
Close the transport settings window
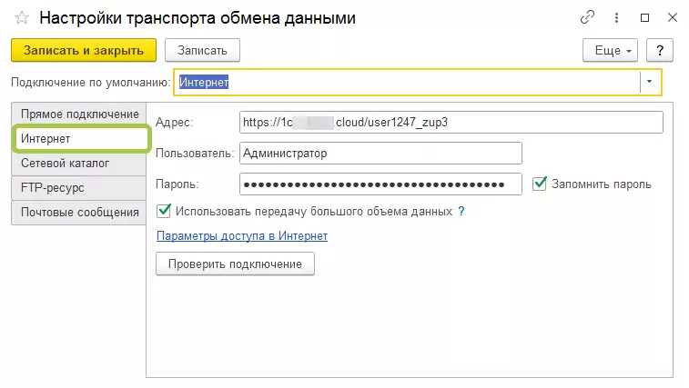(672, 18)
